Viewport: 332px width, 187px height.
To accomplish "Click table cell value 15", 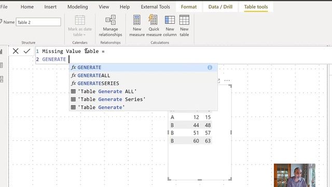I will (208, 117).
